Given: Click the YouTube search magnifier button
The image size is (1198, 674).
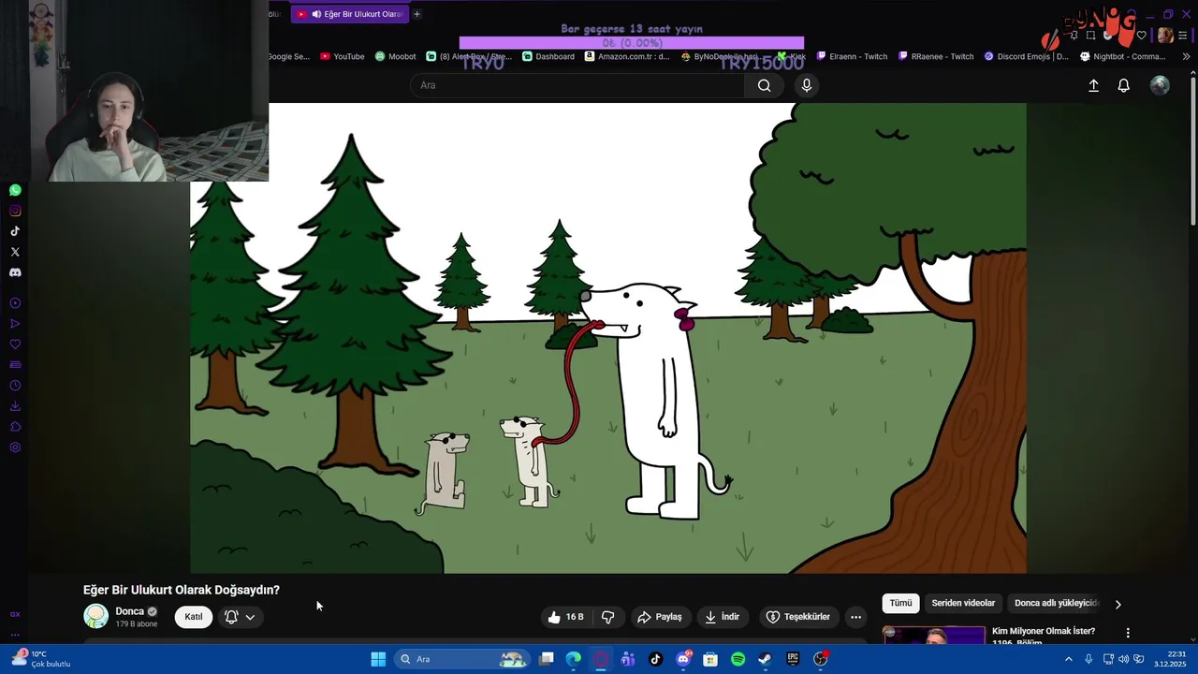Looking at the screenshot, I should coord(765,85).
